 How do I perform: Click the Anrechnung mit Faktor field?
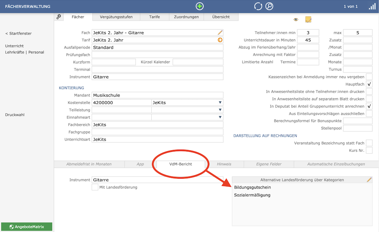[308, 54]
